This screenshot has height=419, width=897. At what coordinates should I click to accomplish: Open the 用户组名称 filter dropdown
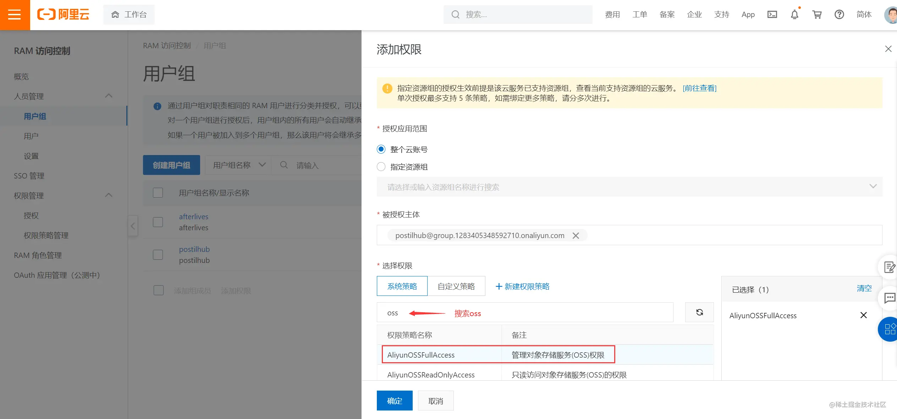[x=238, y=165]
